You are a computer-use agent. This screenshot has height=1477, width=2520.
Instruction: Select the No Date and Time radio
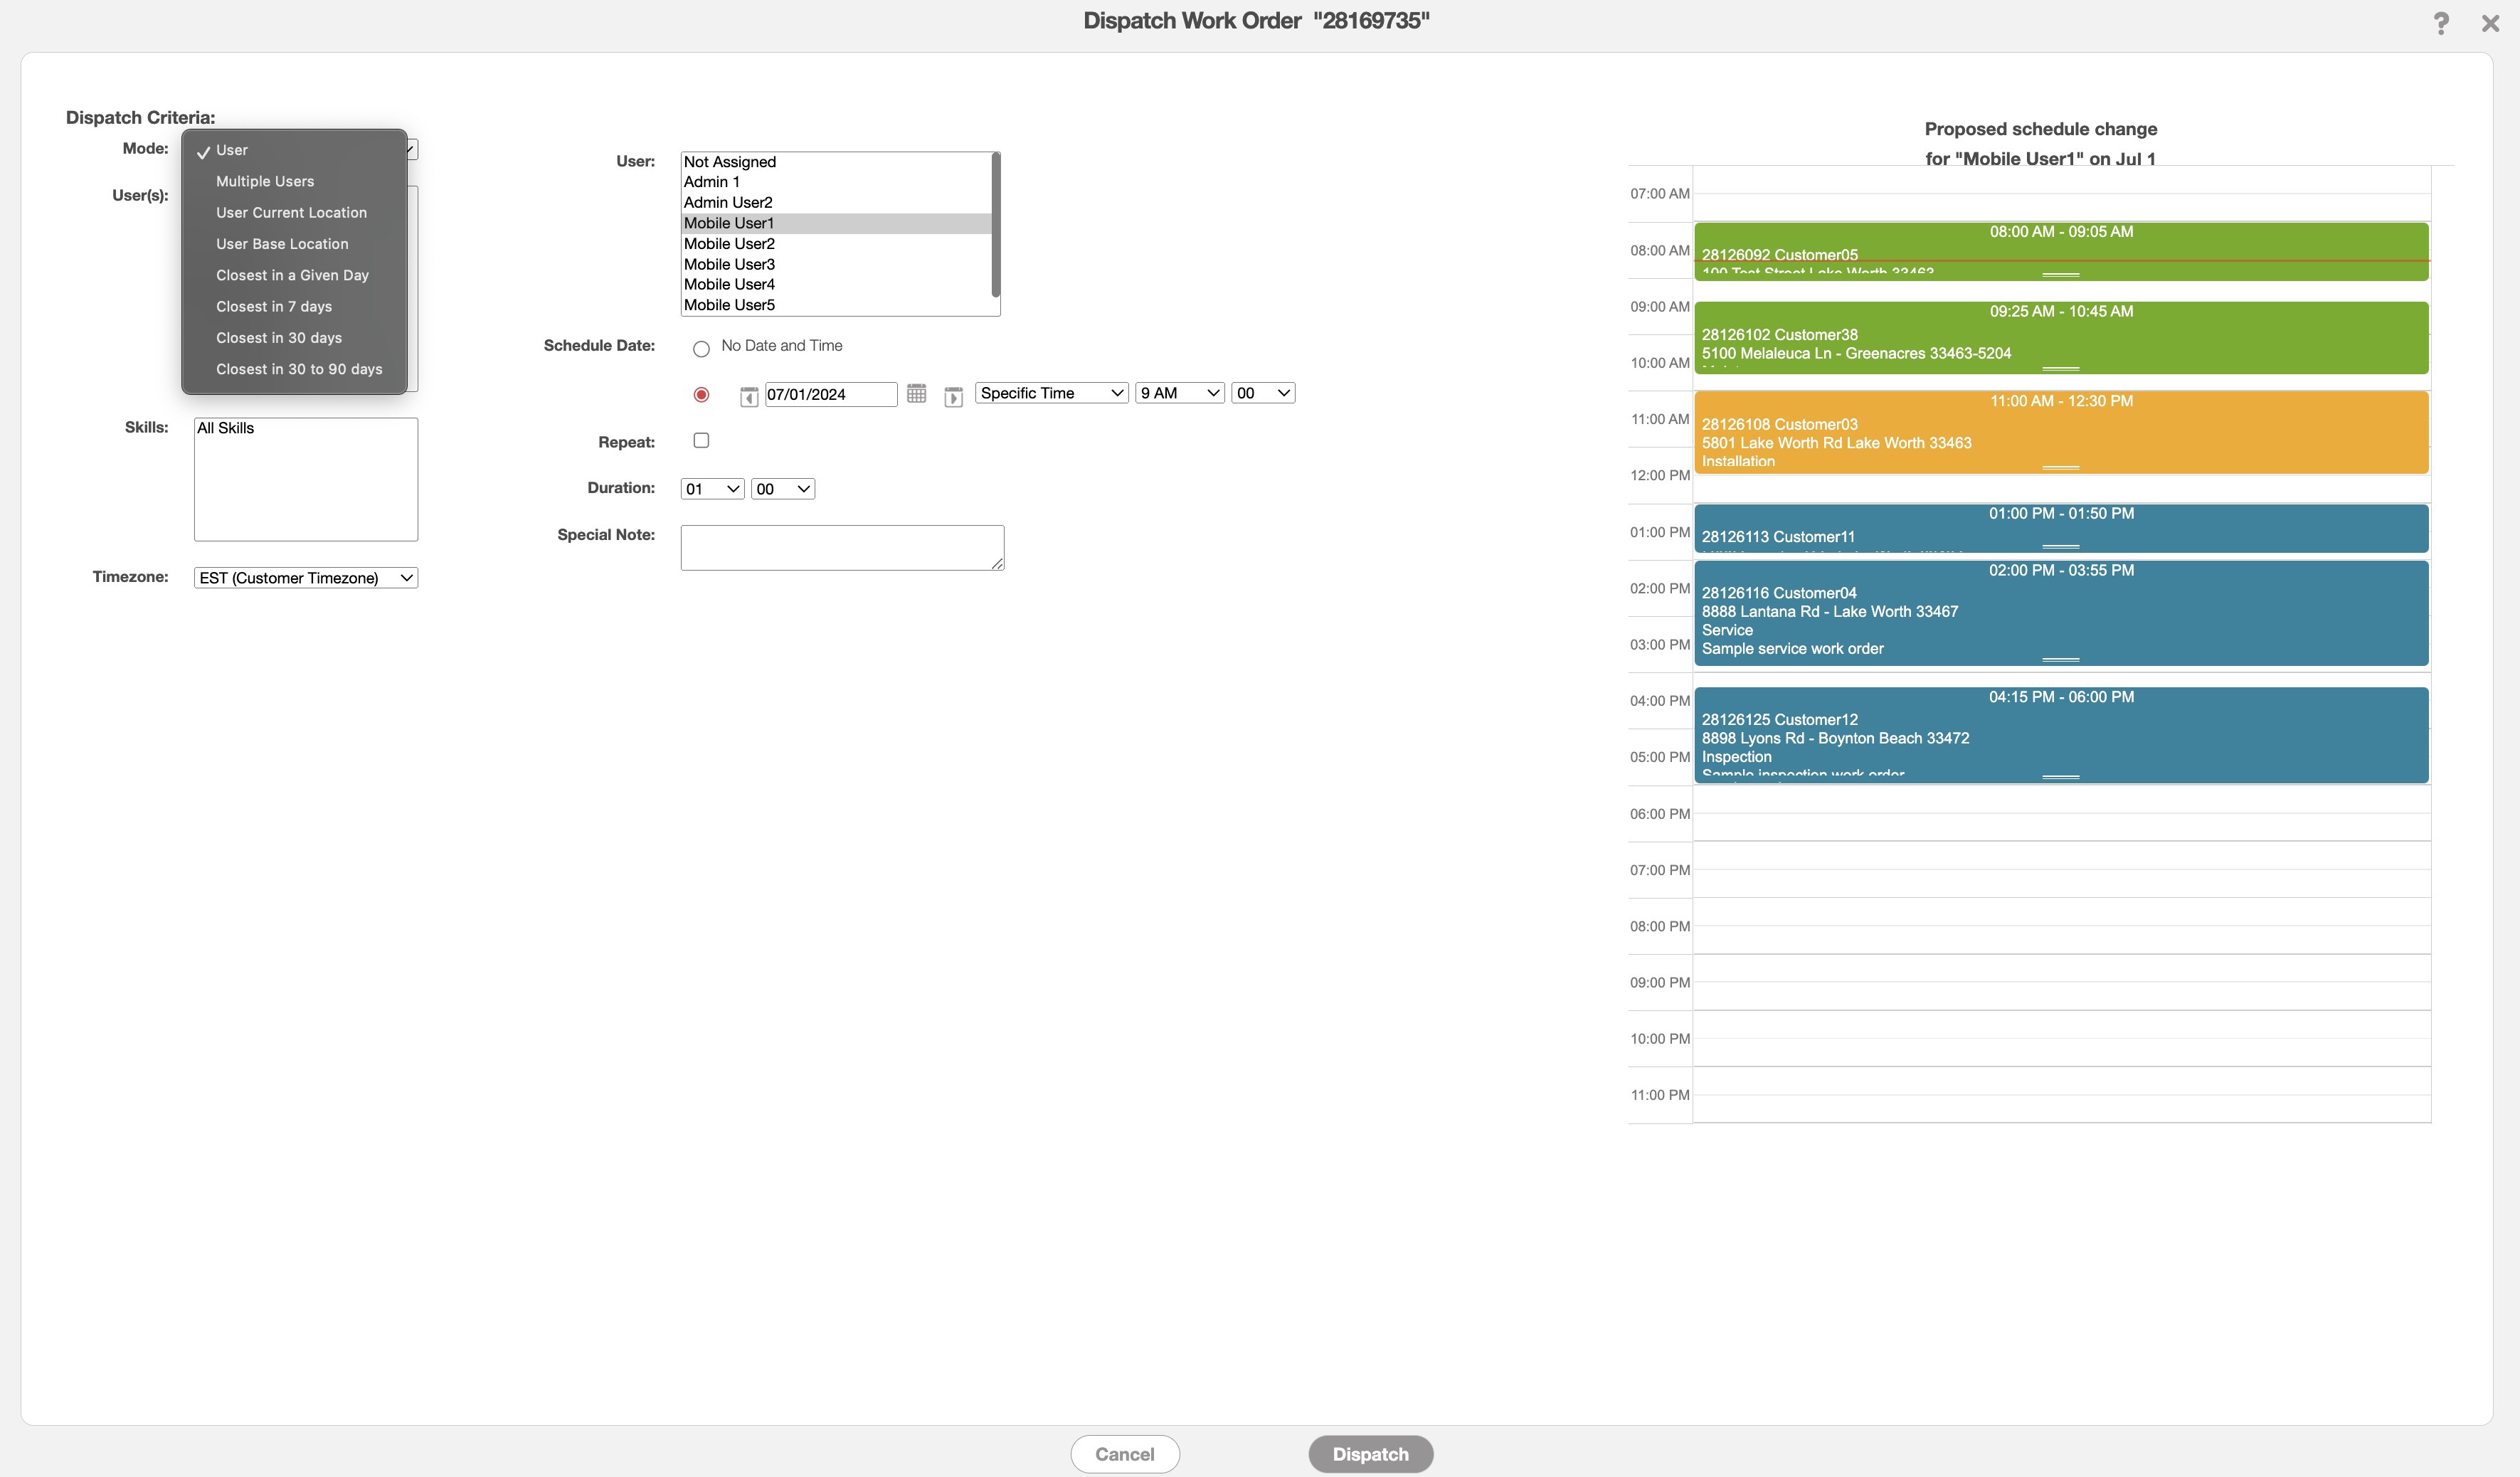pyautogui.click(x=701, y=348)
